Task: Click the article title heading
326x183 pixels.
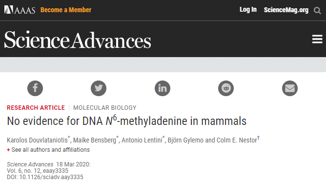Action: [x=126, y=121]
